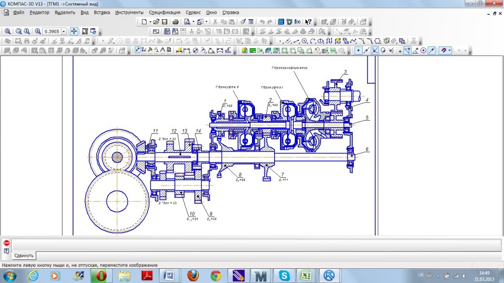504x283 pixels.
Task: Select the Chamfer tool
Action: click(362, 41)
